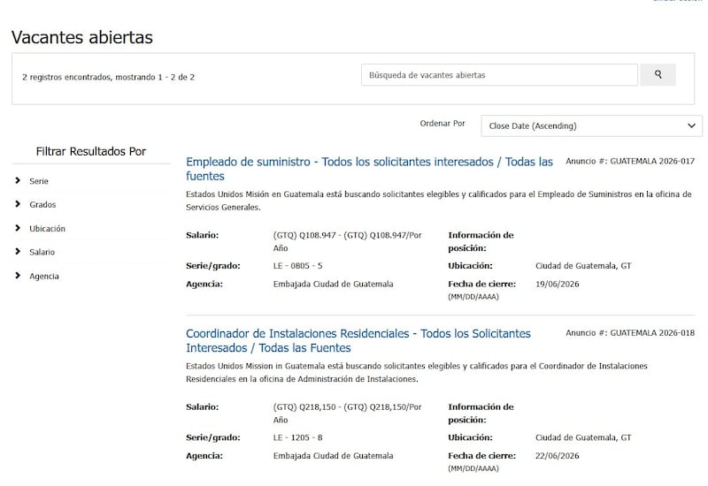
Task: Focus the 'Búsqueda de vacantes abiertas' search field
Action: click(x=499, y=75)
